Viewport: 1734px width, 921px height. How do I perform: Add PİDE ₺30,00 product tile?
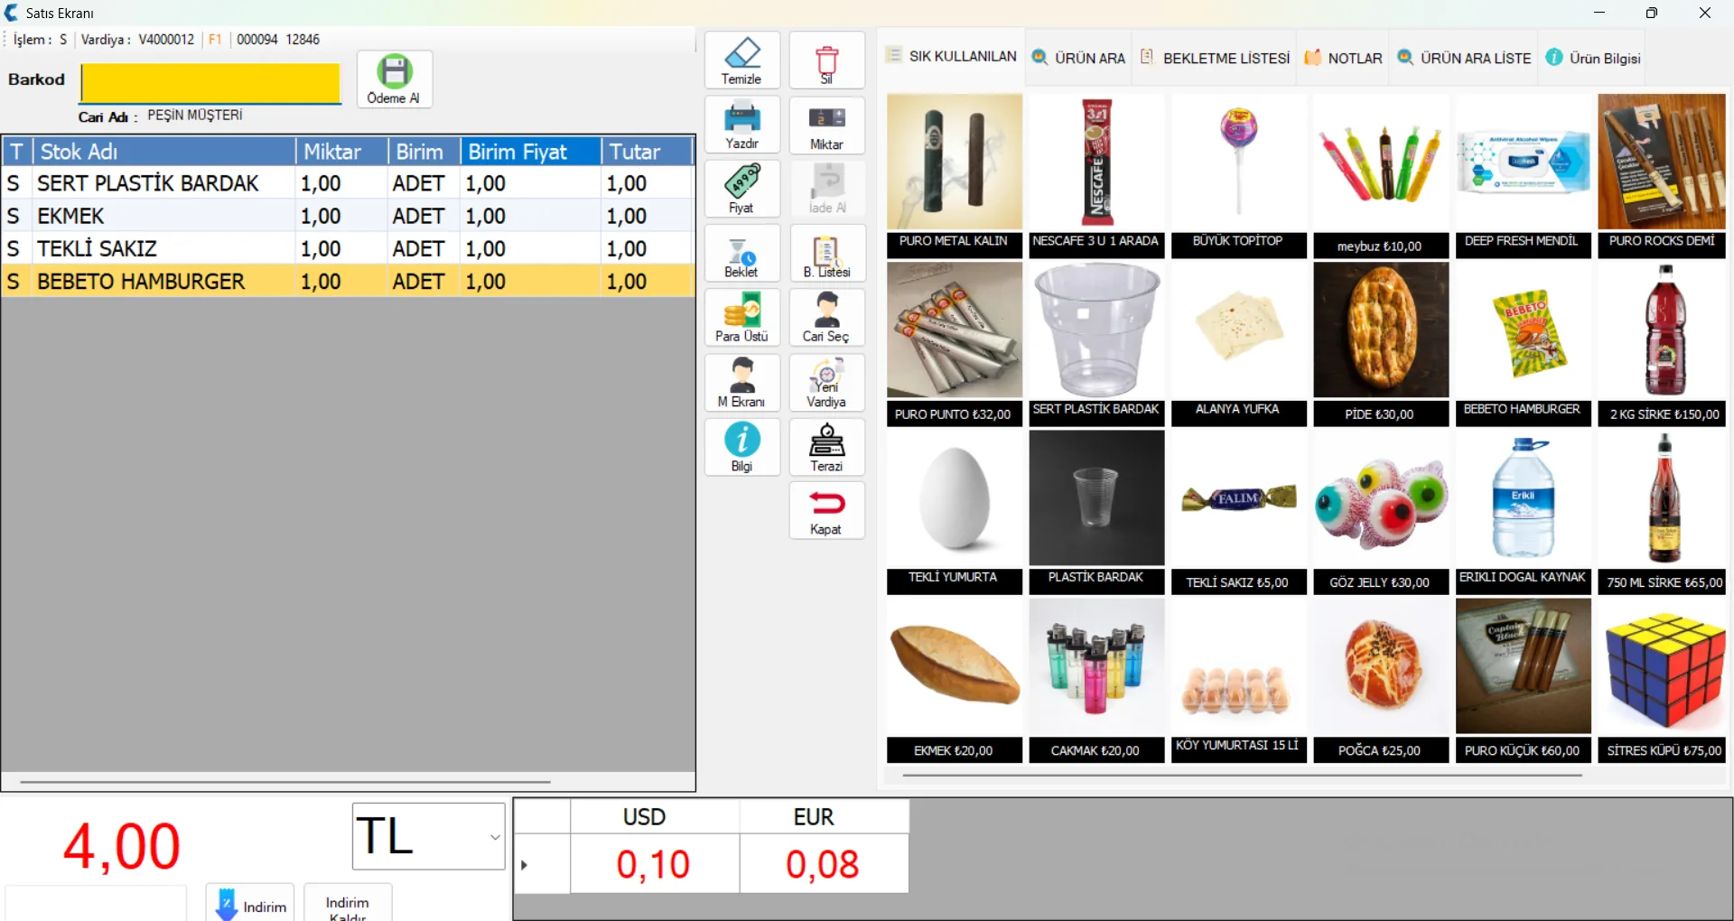(1381, 343)
